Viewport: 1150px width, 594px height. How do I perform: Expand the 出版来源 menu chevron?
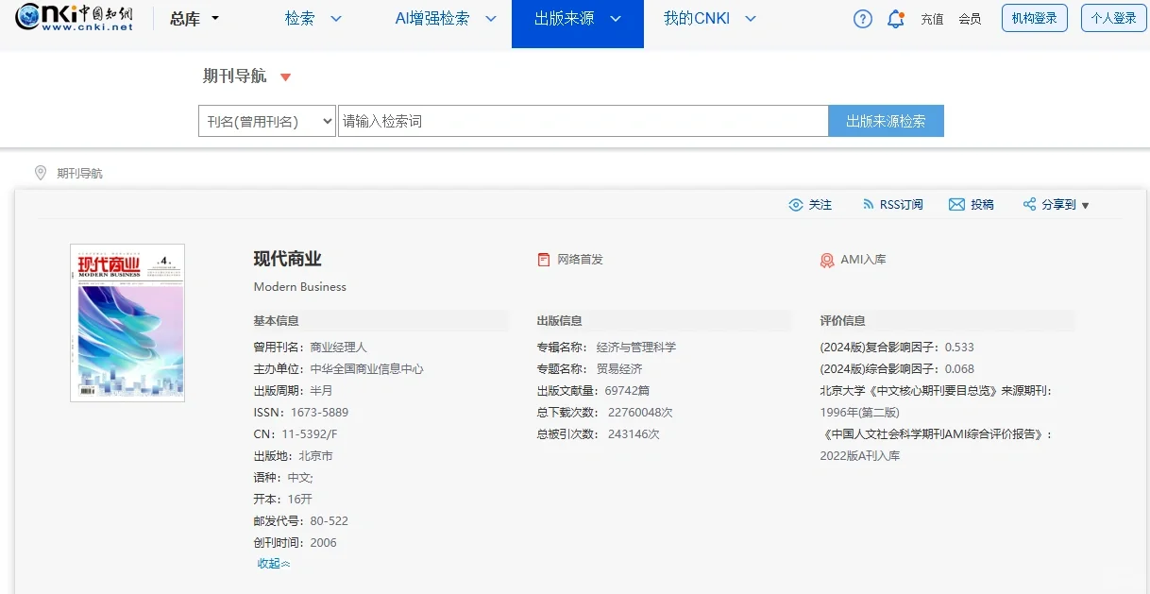pyautogui.click(x=616, y=19)
